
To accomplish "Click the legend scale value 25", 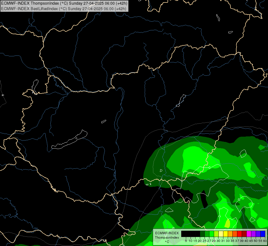I will pos(204,241).
